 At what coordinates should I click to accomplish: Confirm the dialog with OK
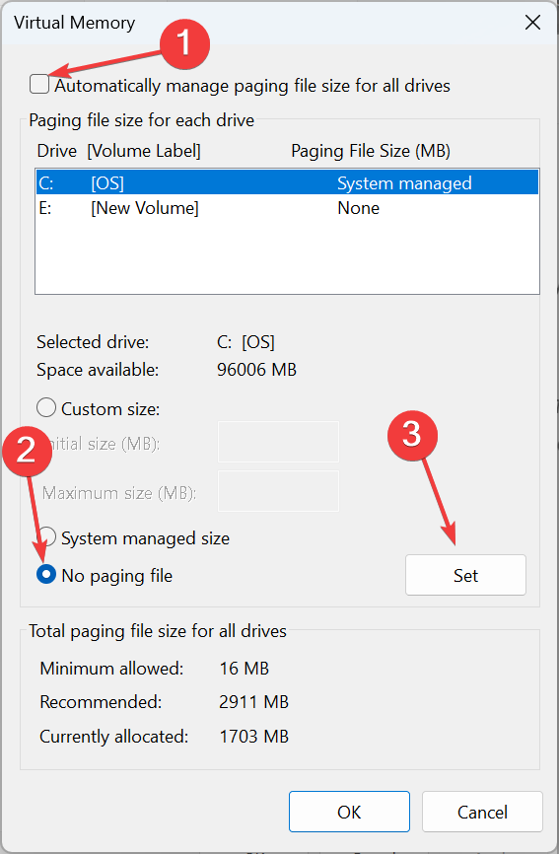[349, 812]
